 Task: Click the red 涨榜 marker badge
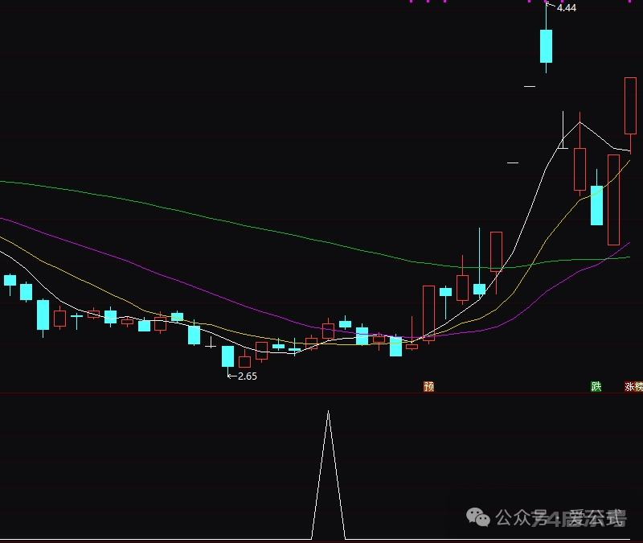coord(633,386)
